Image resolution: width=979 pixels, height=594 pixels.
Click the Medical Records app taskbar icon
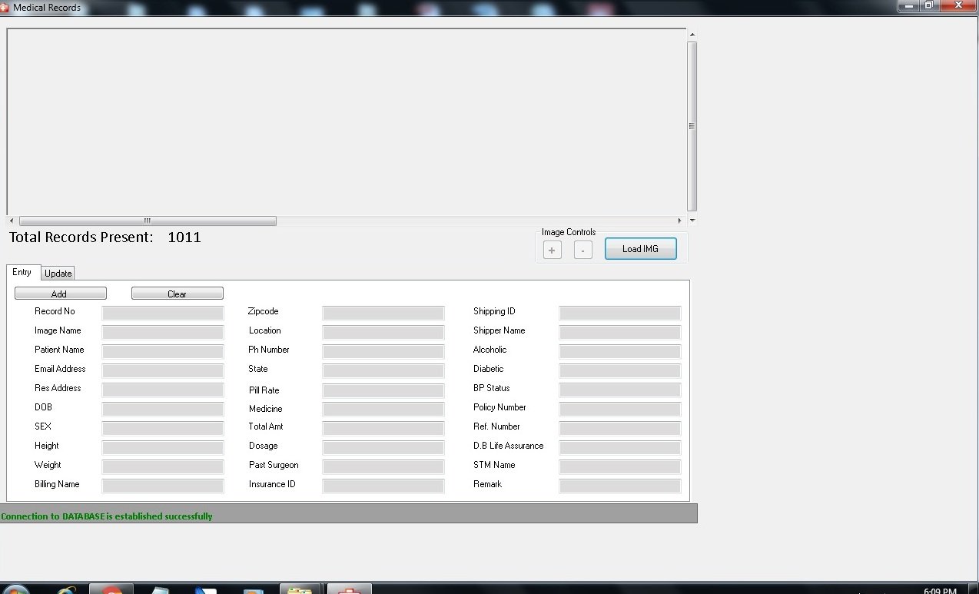coord(350,590)
